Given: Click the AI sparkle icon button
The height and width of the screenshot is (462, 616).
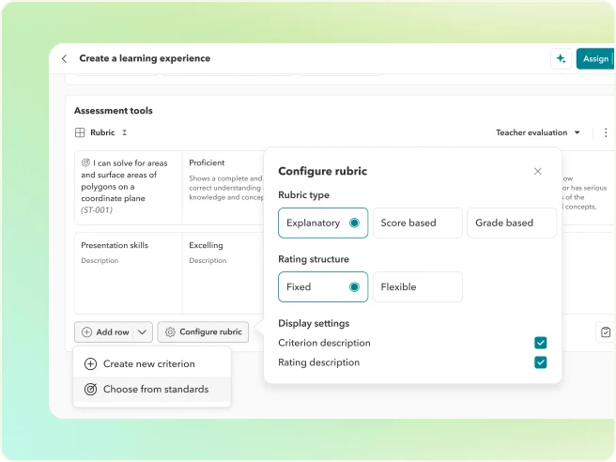Looking at the screenshot, I should tap(561, 58).
